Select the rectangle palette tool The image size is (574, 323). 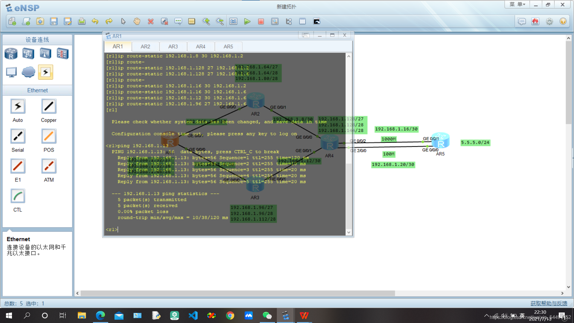pyautogui.click(x=192, y=21)
